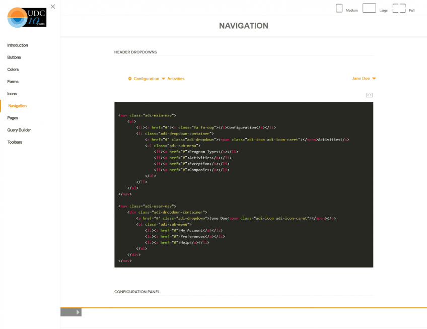Click the Configuration cog icon
The height and width of the screenshot is (329, 427).
[130, 79]
